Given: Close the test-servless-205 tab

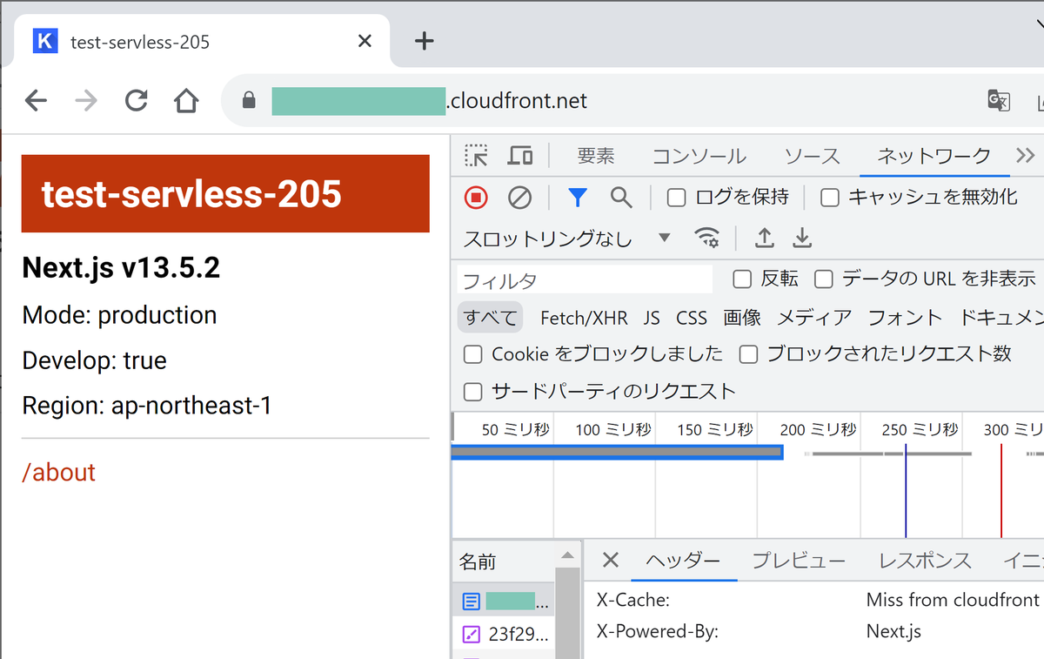Looking at the screenshot, I should (x=365, y=41).
